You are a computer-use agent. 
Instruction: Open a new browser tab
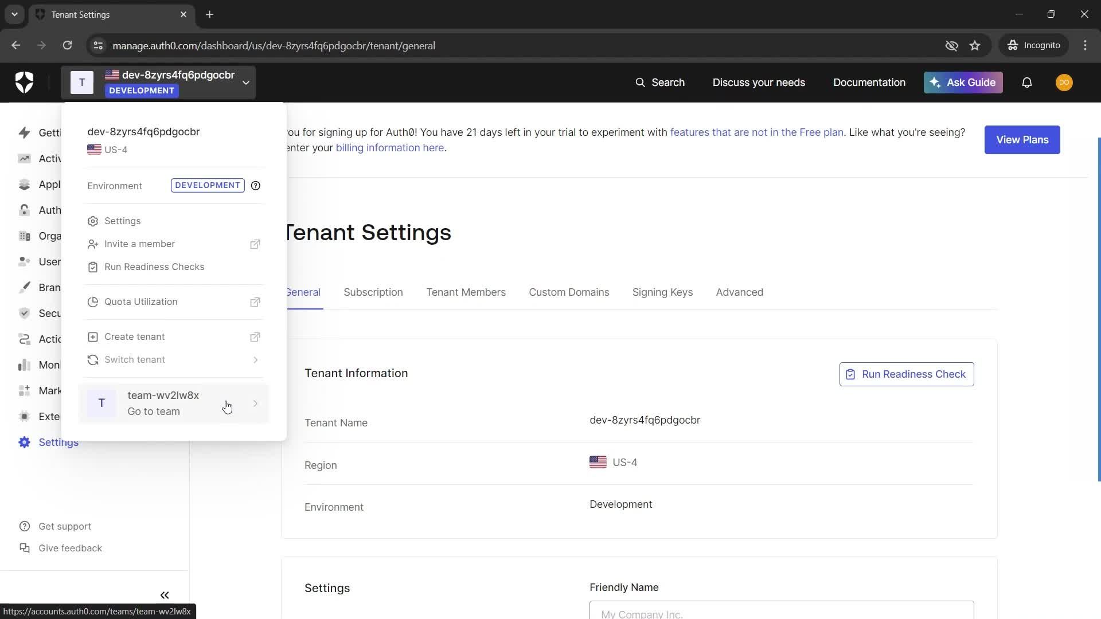coord(210,15)
